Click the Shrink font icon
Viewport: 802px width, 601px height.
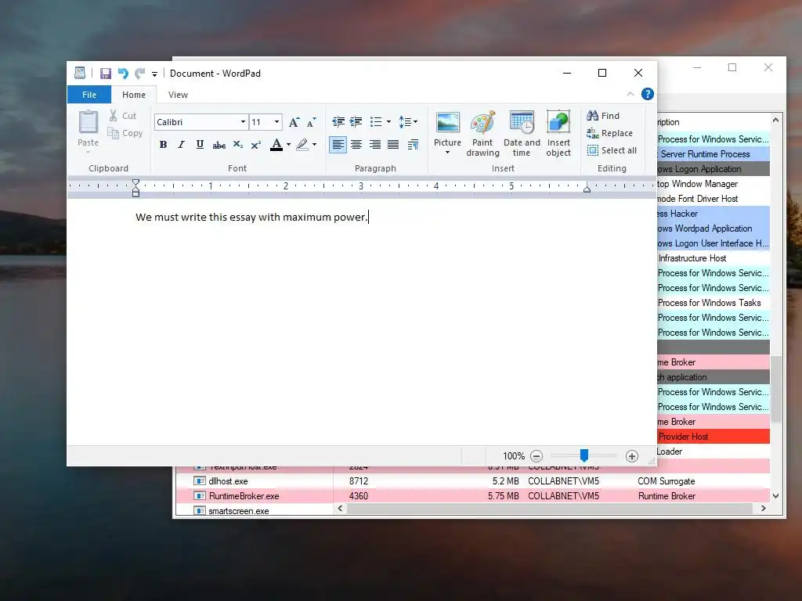(x=312, y=122)
